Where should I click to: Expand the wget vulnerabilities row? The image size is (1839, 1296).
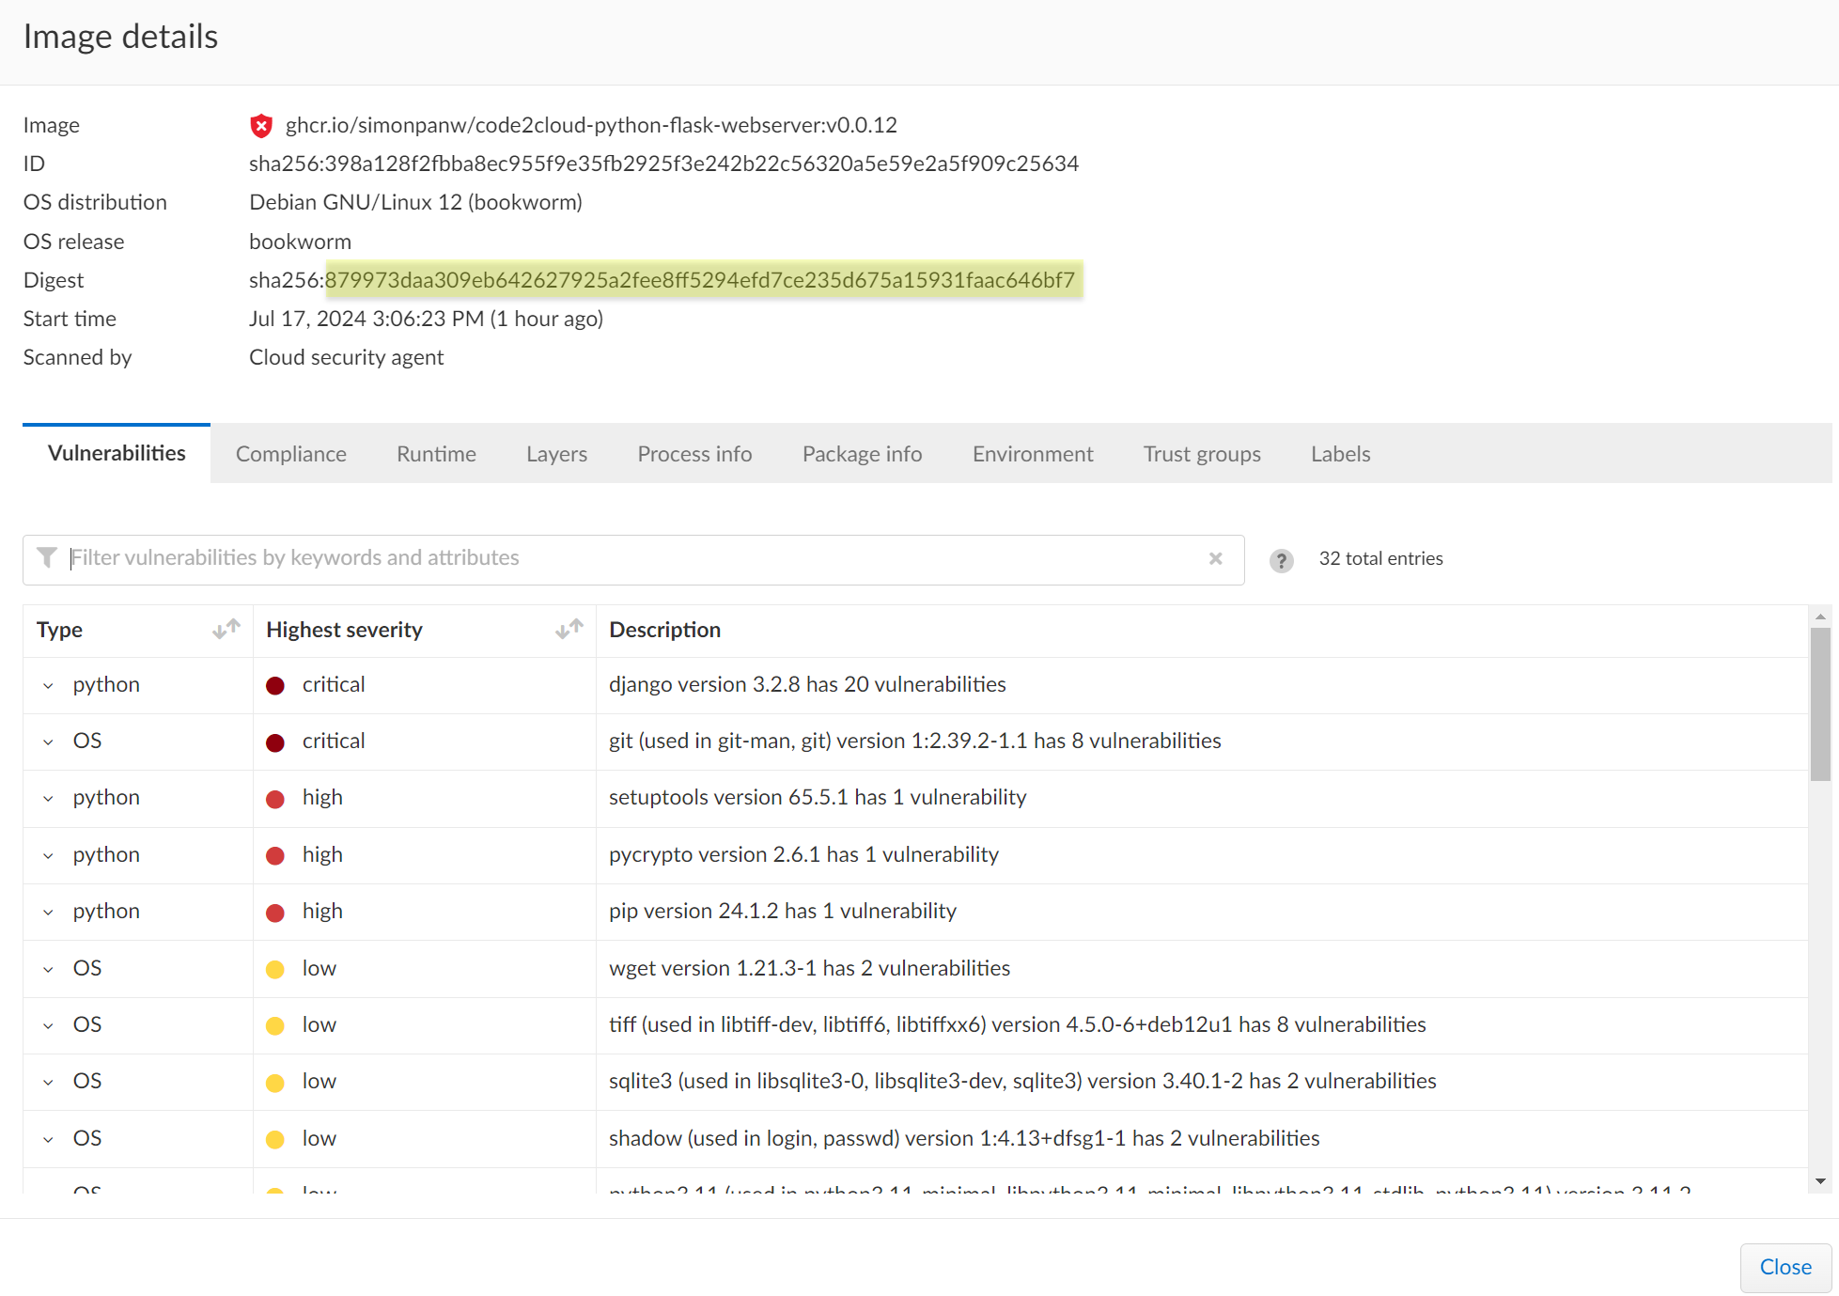(48, 970)
